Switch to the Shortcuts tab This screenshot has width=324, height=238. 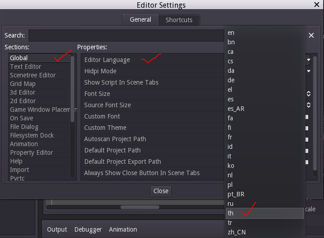[179, 20]
